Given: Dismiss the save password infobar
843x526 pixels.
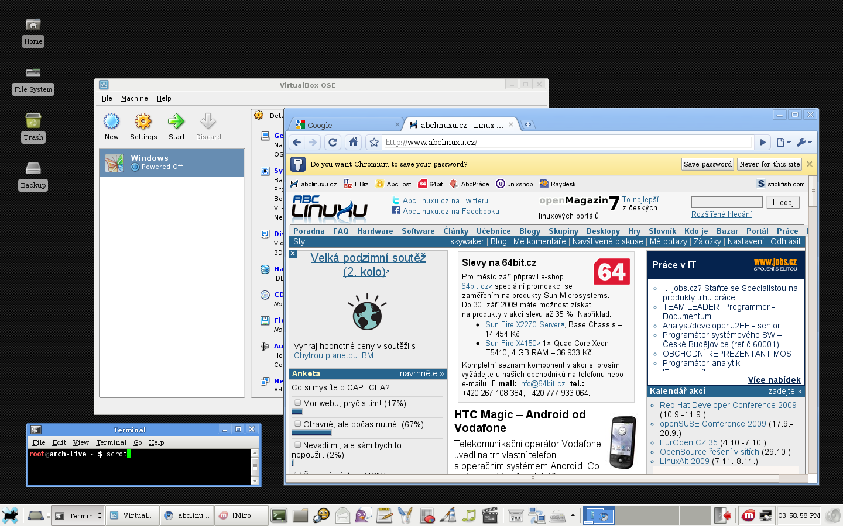Looking at the screenshot, I should (x=810, y=164).
